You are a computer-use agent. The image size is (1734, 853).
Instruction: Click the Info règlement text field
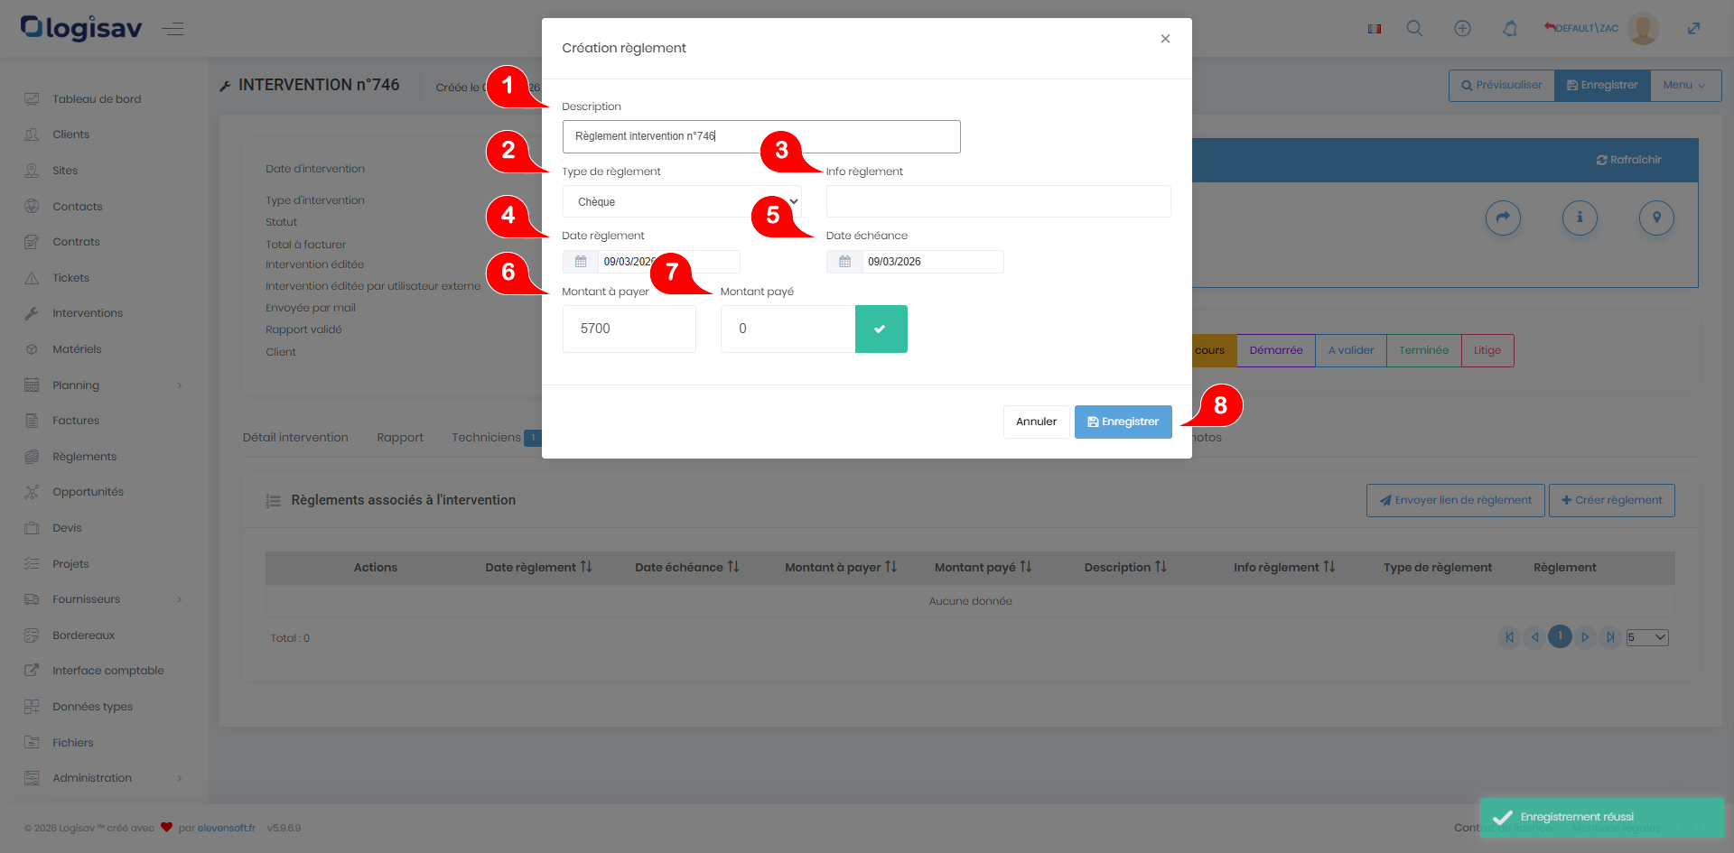point(998,201)
